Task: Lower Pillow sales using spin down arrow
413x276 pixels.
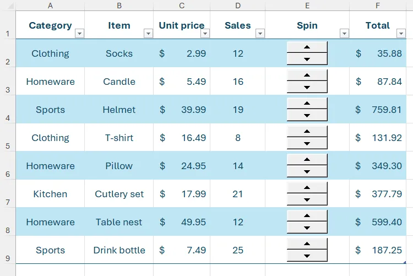Action: [307, 172]
